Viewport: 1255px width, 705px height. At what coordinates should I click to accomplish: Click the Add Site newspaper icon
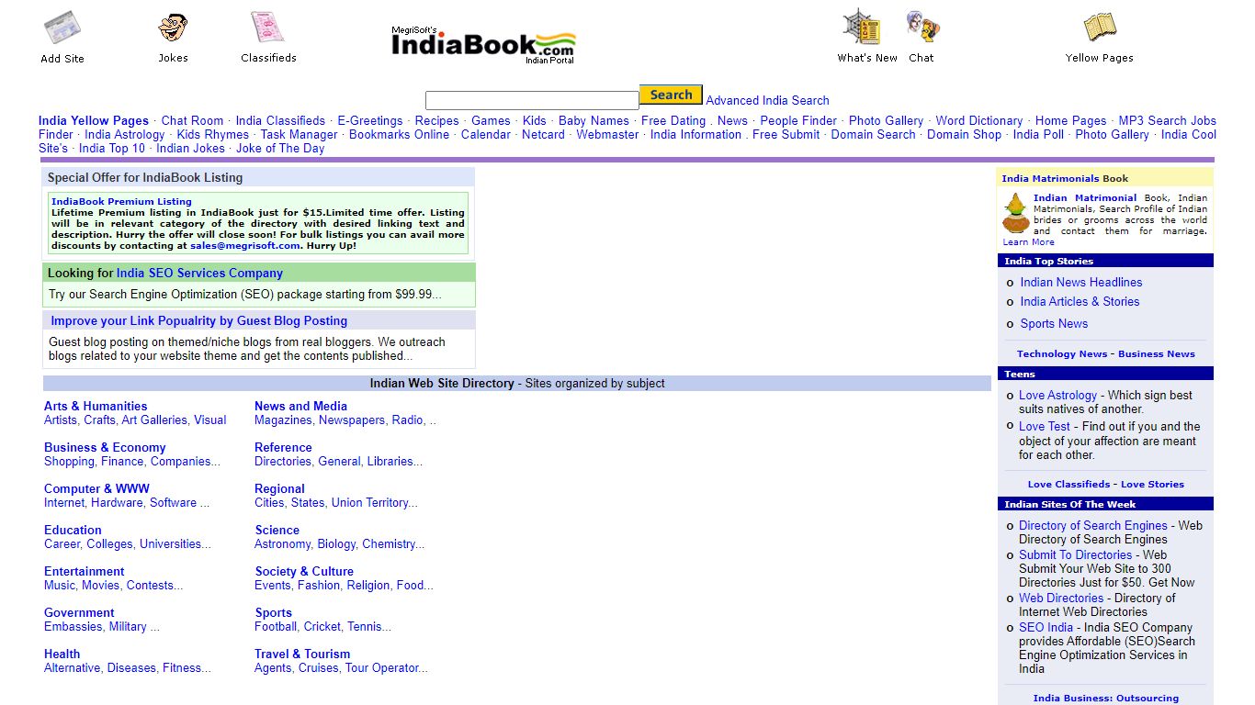(x=62, y=28)
